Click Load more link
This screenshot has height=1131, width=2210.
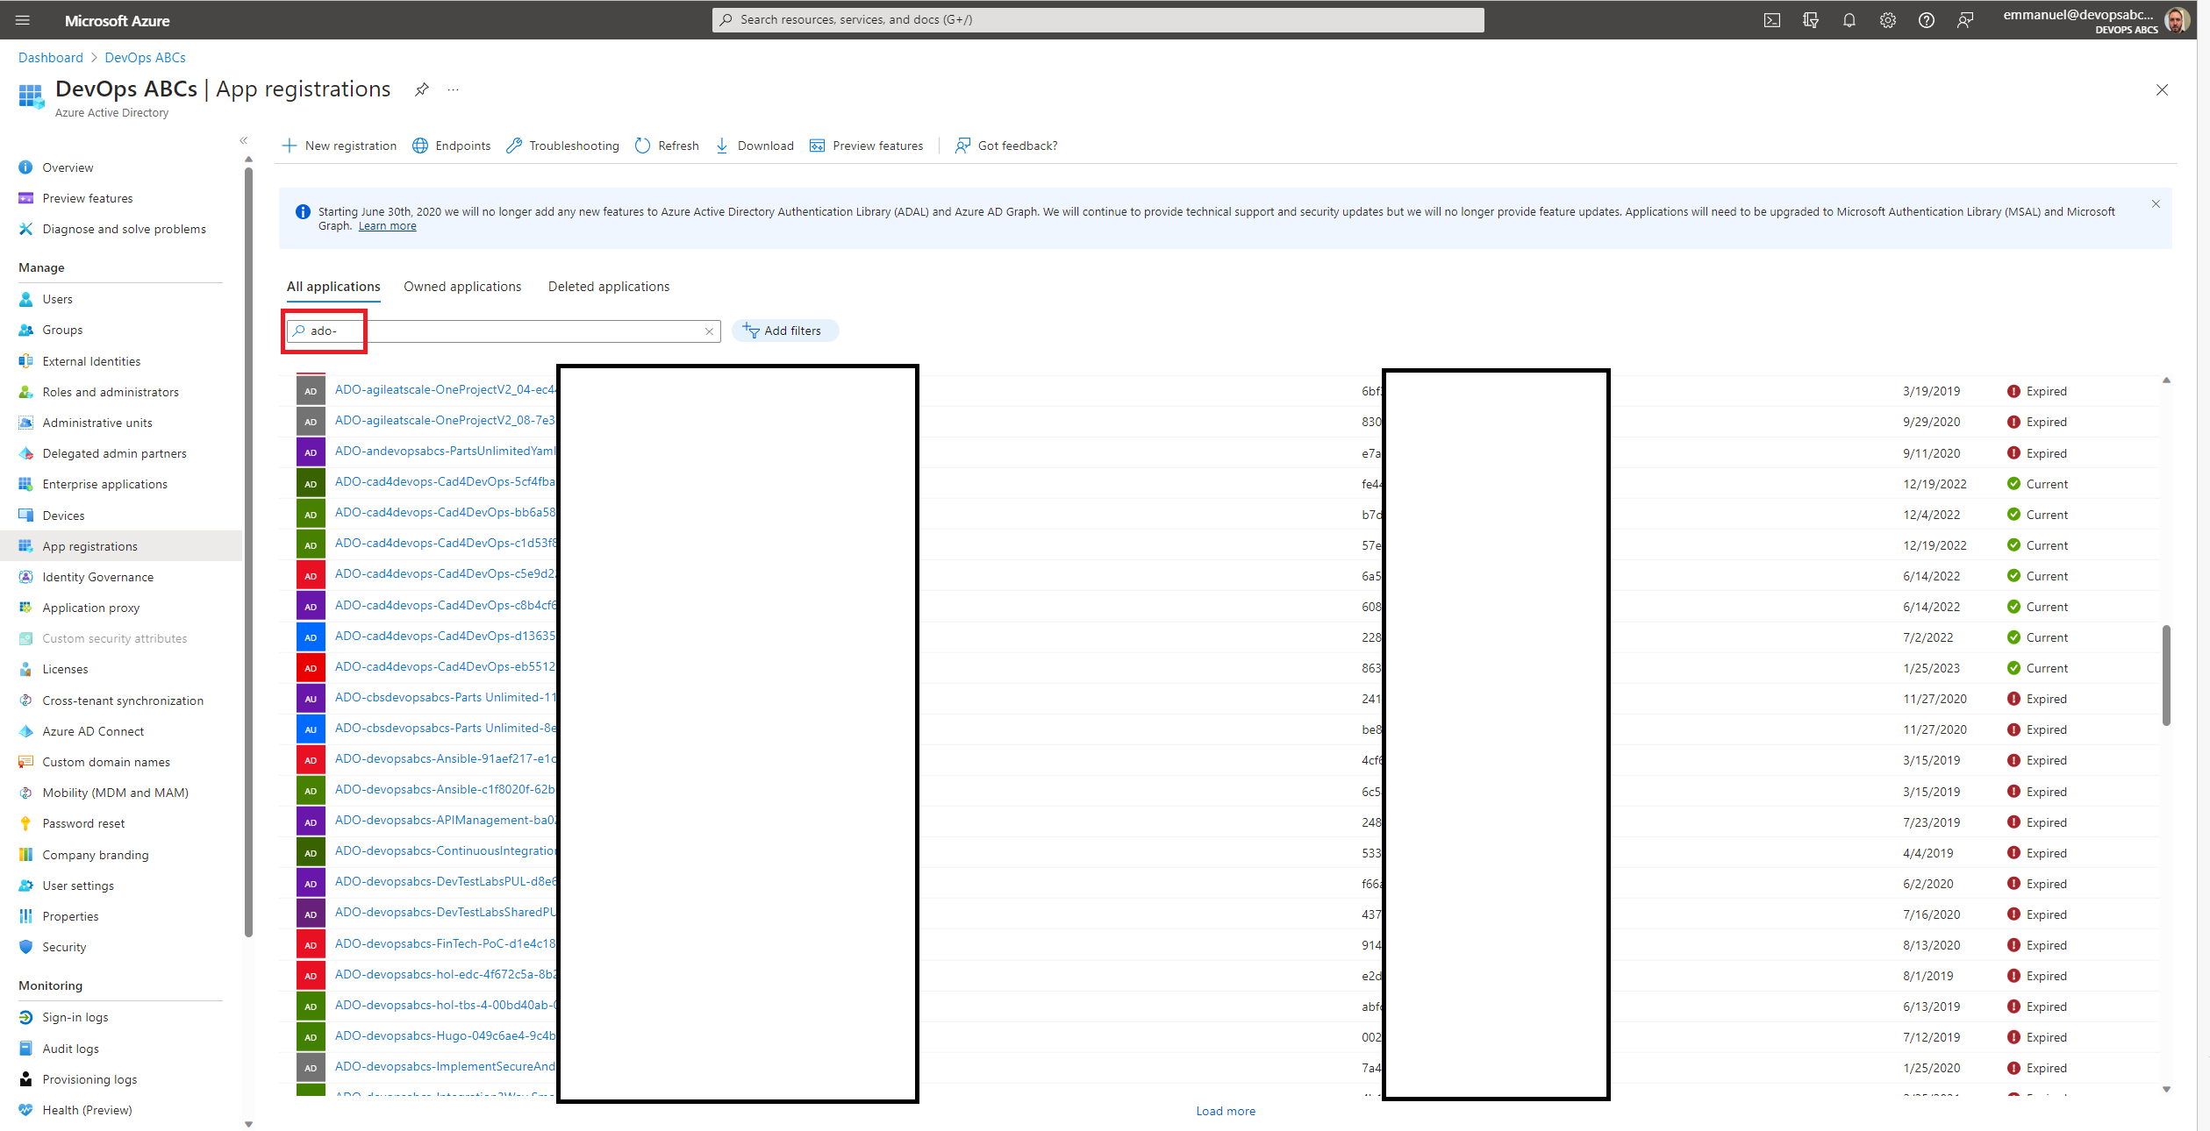[1226, 1111]
